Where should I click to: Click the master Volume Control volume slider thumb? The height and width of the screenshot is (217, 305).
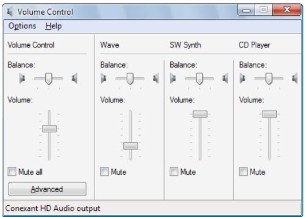[49, 129]
